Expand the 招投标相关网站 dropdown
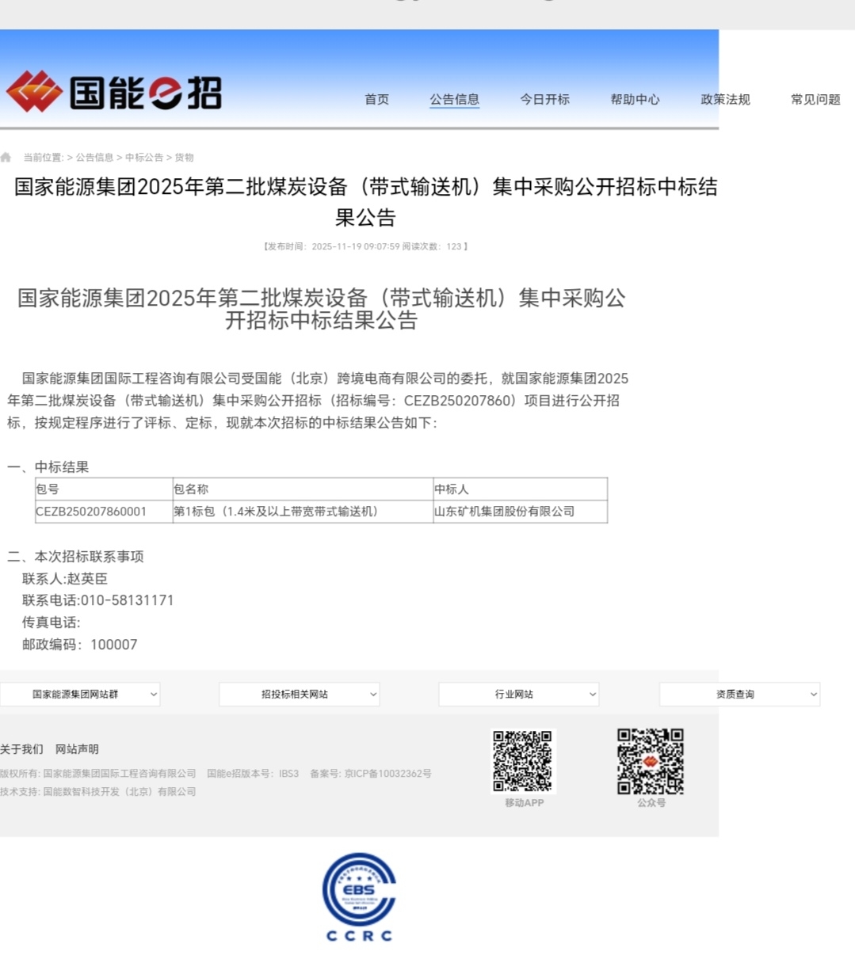Screen dimensions: 855x955 pyautogui.click(x=300, y=694)
